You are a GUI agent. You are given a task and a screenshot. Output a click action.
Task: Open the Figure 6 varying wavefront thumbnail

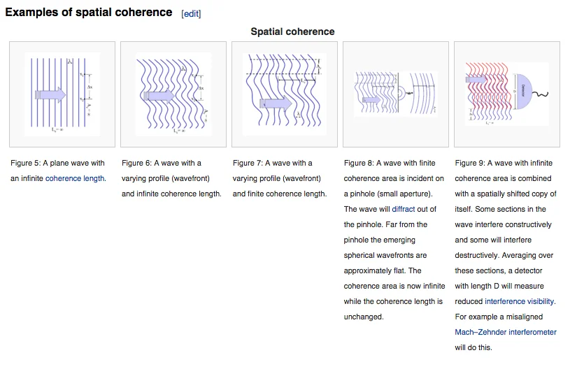click(x=173, y=94)
